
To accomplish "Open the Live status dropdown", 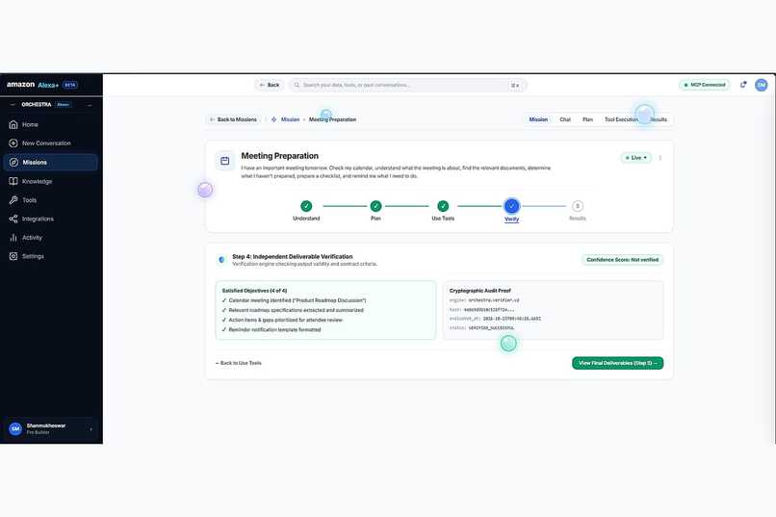I will [x=636, y=158].
